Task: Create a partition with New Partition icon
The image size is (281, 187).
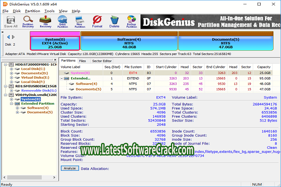Action: 80,21
